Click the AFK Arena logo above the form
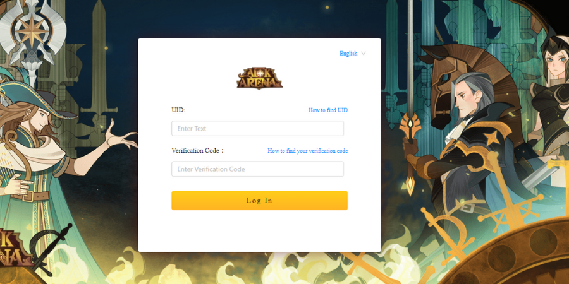The image size is (569, 284). click(x=259, y=78)
